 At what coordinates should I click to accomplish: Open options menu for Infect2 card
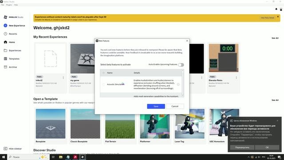[x=63, y=78]
